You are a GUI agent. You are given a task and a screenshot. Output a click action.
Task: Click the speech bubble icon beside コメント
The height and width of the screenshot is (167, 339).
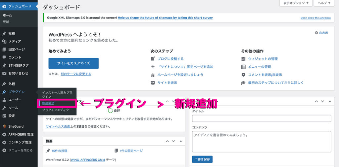coord(4,57)
